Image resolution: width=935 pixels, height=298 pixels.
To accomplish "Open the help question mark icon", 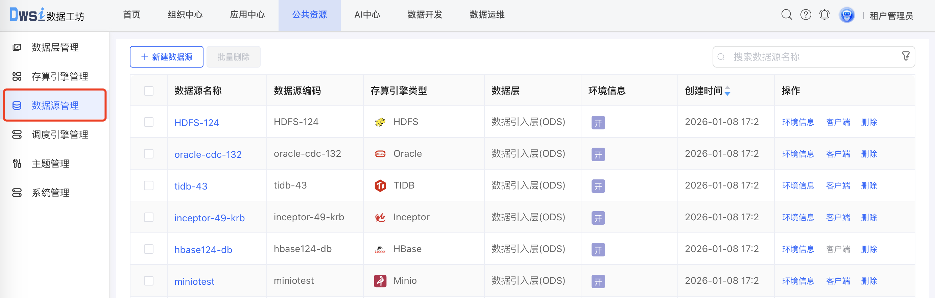I will coord(806,15).
